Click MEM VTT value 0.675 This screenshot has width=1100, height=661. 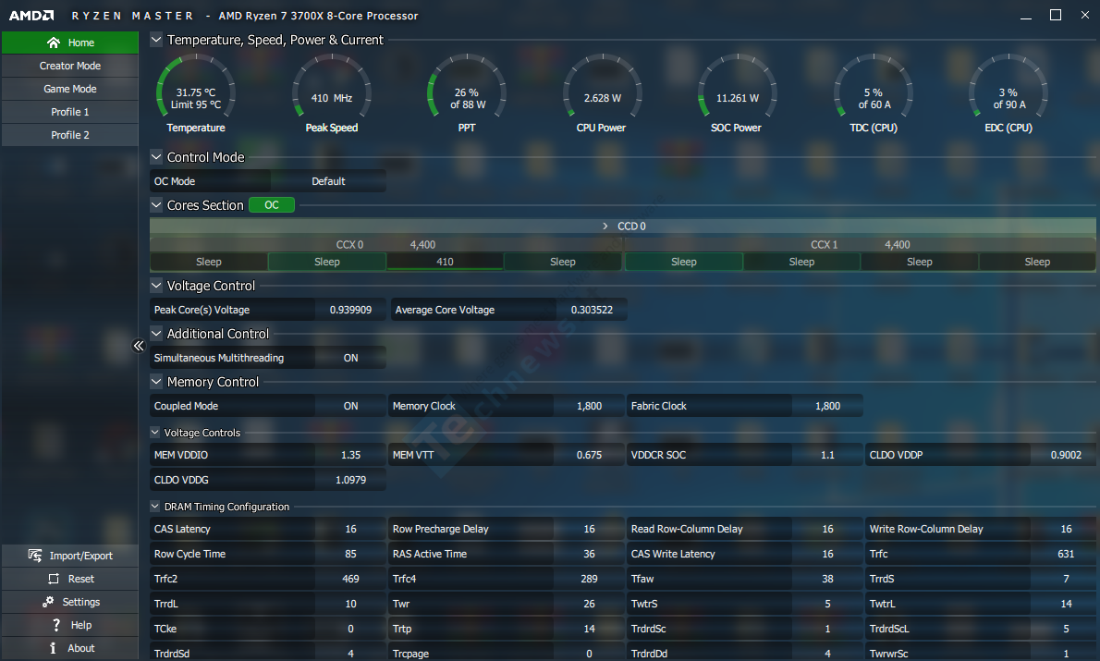590,455
